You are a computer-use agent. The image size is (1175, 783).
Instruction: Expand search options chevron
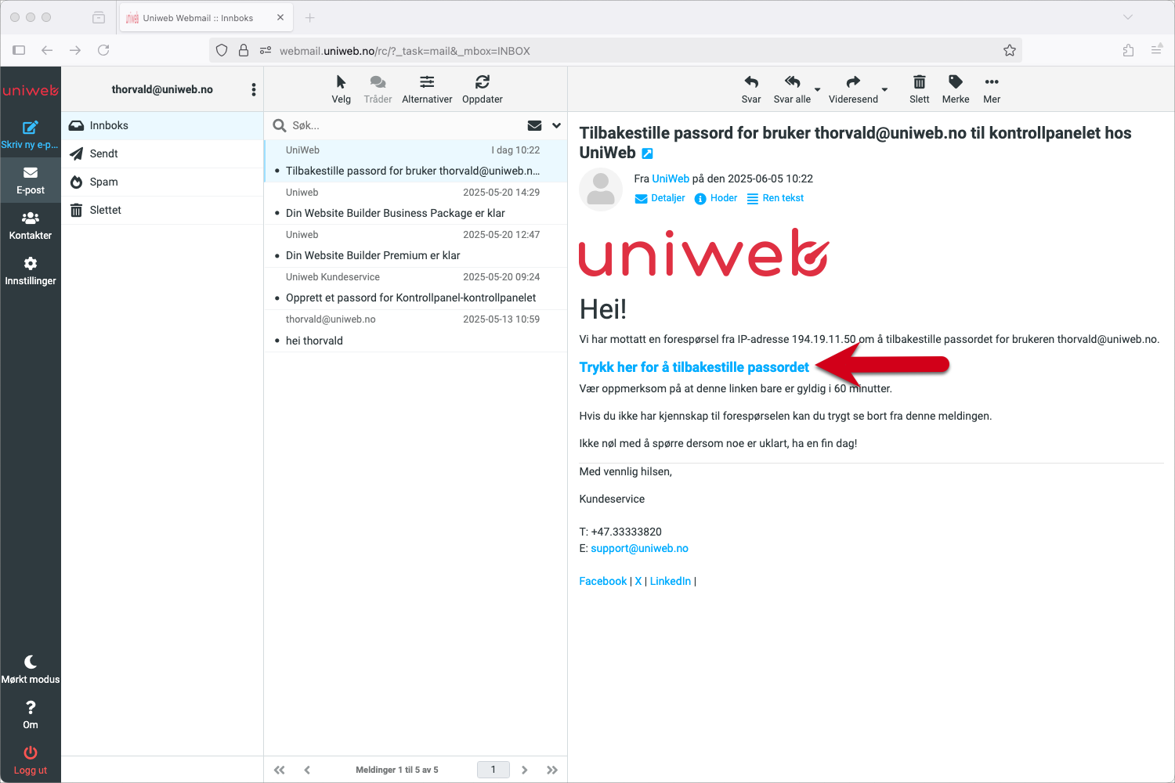click(x=556, y=125)
